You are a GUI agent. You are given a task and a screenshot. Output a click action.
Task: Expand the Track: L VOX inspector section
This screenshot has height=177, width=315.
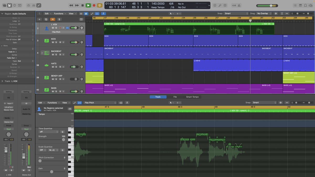[x=2, y=81]
